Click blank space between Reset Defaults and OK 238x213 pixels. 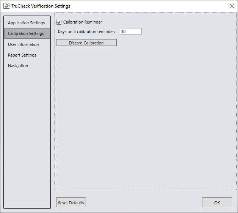pos(144,202)
